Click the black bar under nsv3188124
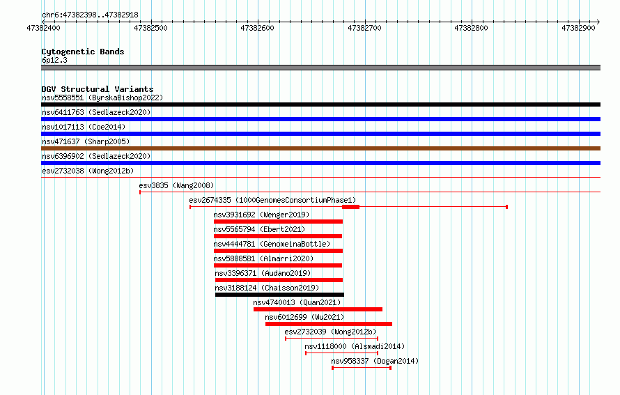This screenshot has width=620, height=395. pos(279,295)
